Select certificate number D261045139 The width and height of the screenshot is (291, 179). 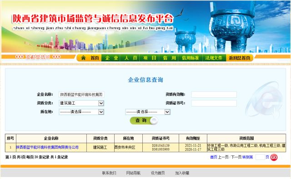coord(161,145)
